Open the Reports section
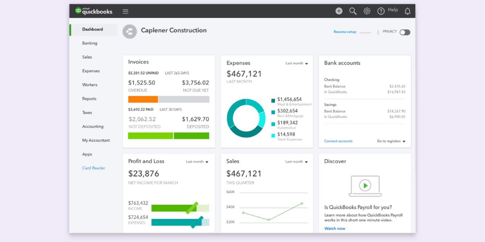Viewport: 485px width, 242px height. 89,99
